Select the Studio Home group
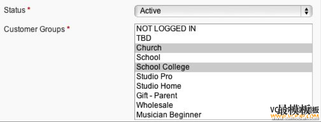The height and width of the screenshot is (122, 321). point(223,86)
